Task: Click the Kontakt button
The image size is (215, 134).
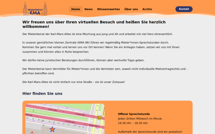Action: 184,9
